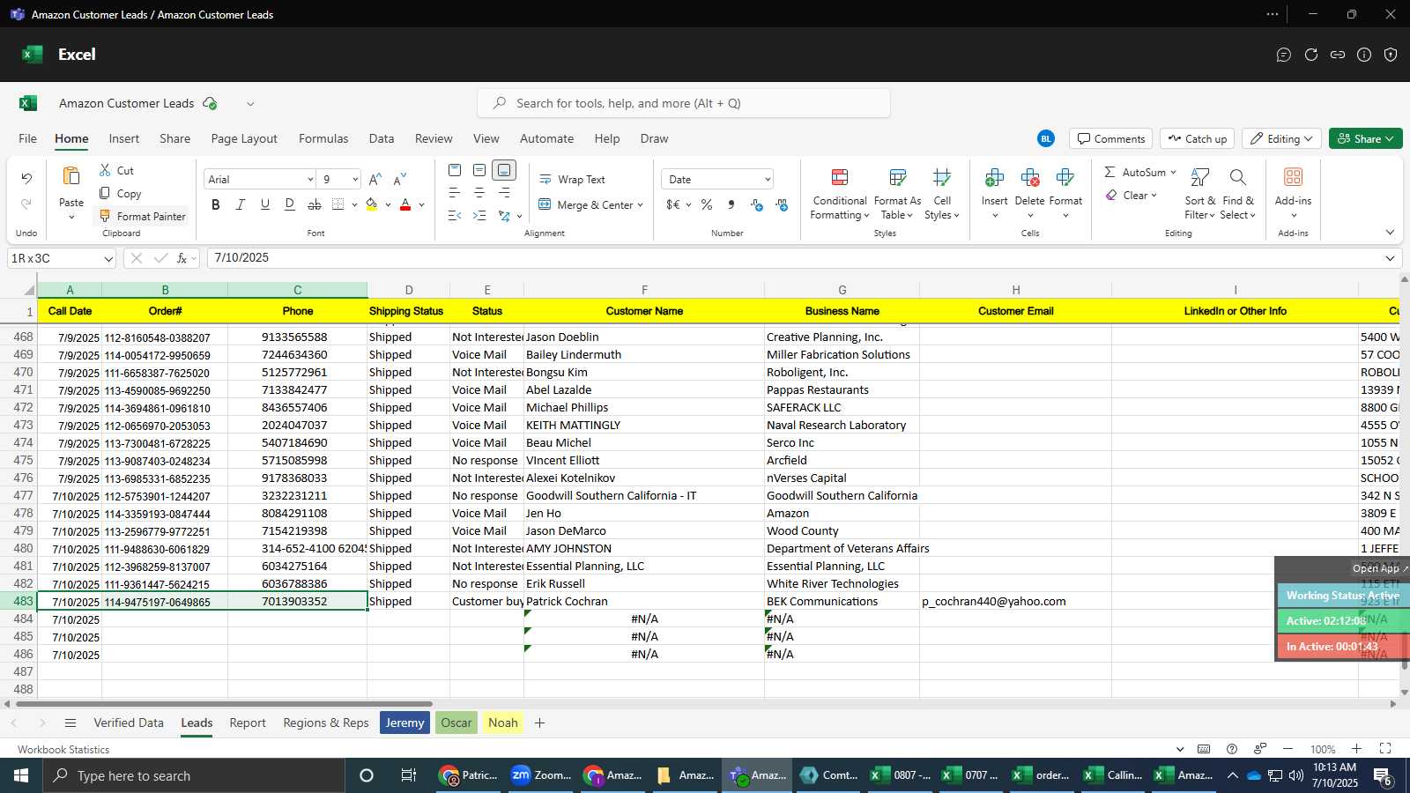Open the Editing mode dropdown

[x=1282, y=138]
